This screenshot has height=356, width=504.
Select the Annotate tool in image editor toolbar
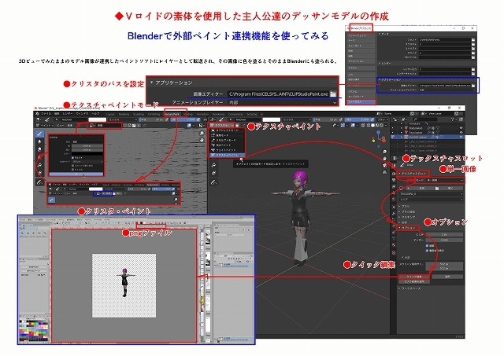coord(39,182)
